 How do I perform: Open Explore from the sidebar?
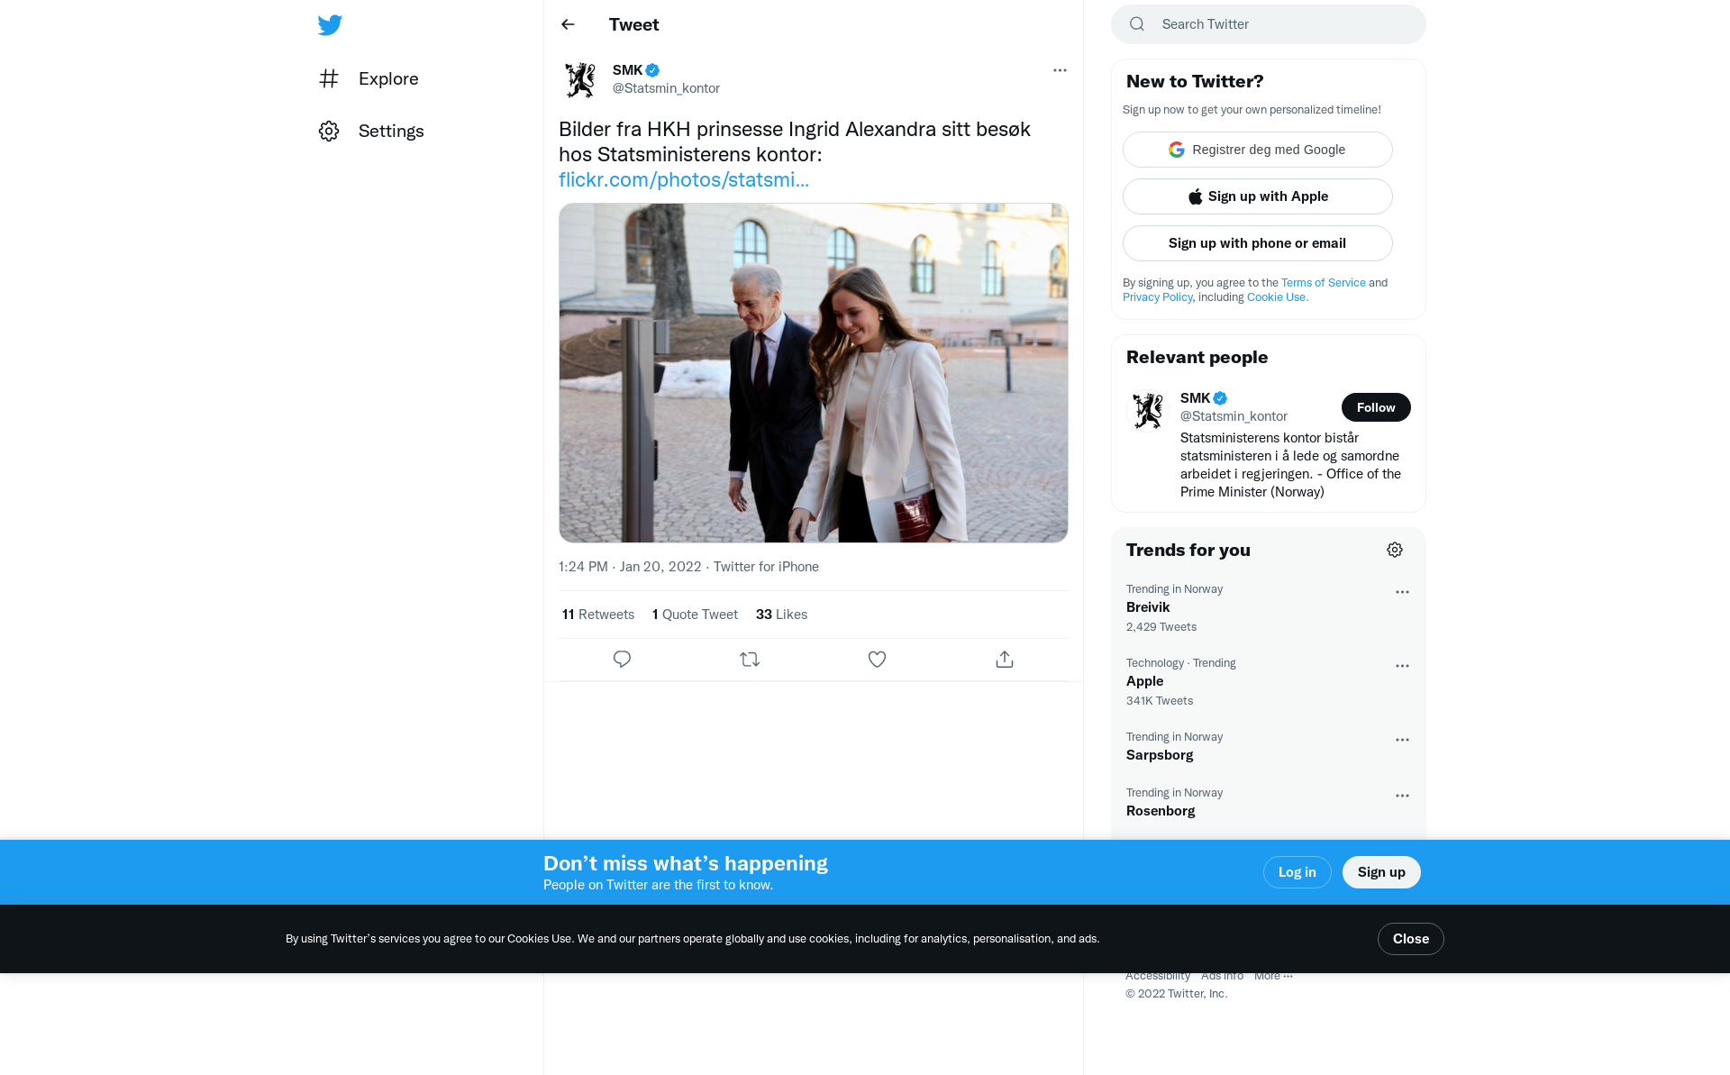[x=369, y=78]
